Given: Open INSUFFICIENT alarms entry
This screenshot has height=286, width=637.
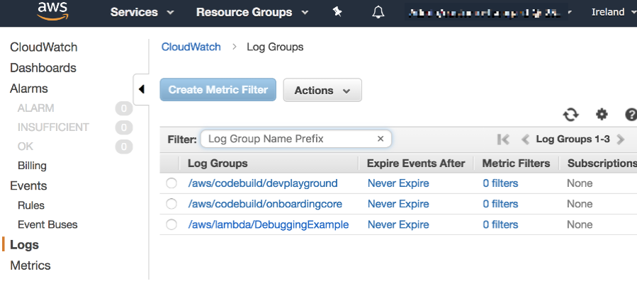Looking at the screenshot, I should [x=53, y=127].
